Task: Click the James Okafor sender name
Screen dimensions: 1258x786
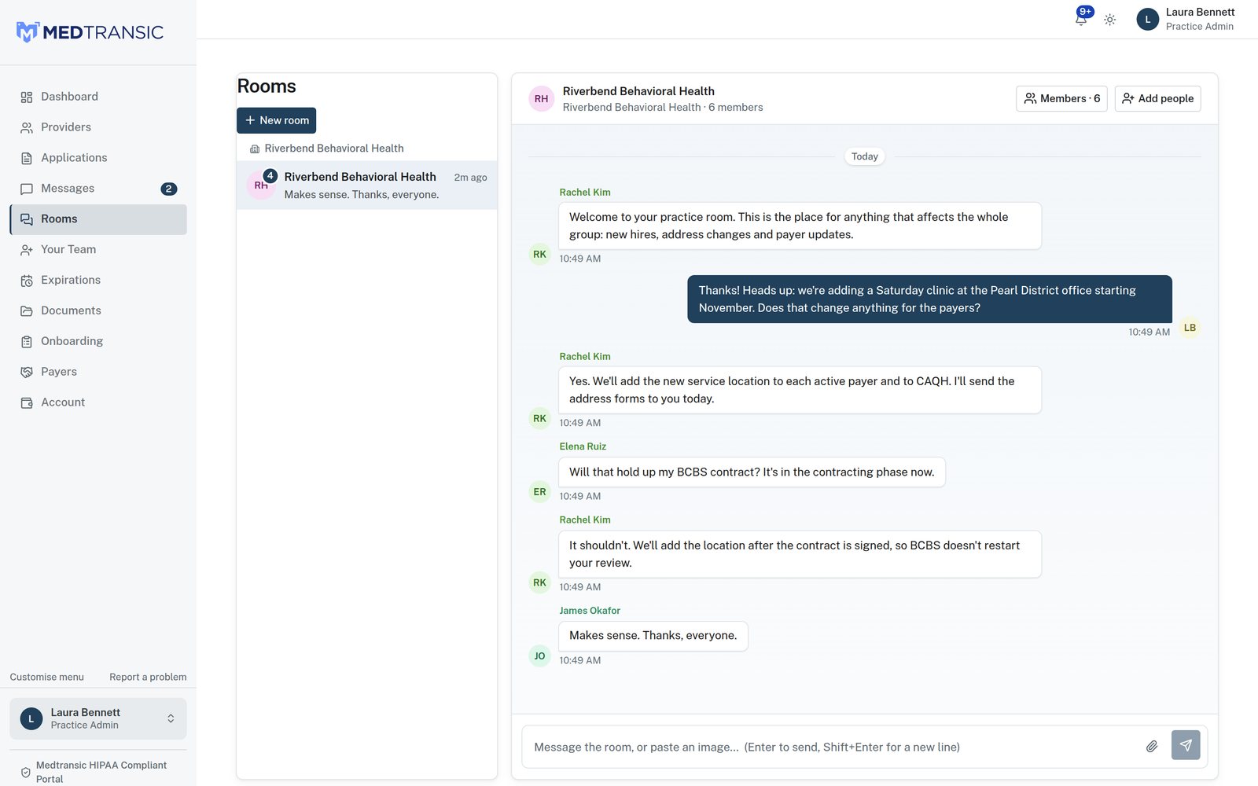Action: [590, 611]
